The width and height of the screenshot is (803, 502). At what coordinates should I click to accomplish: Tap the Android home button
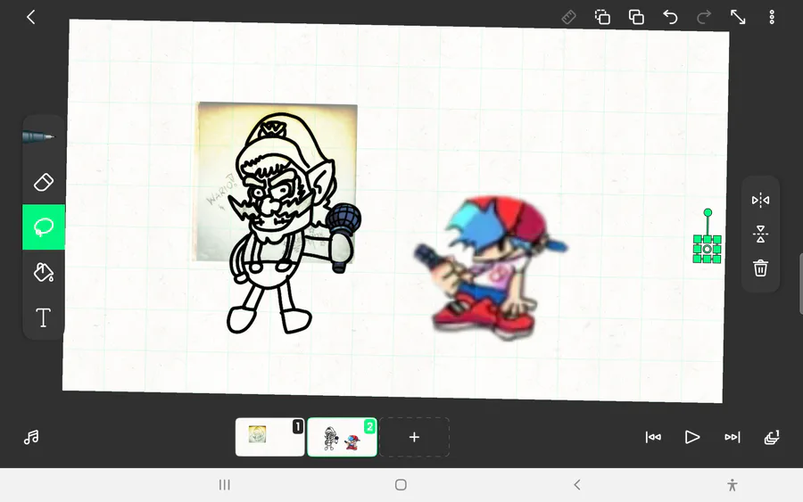pyautogui.click(x=401, y=484)
